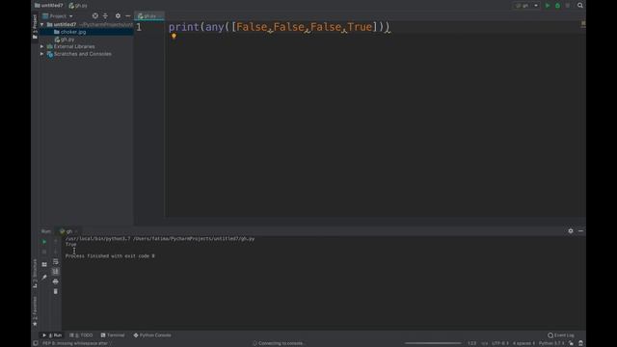
Task: Click the untitled7 breadcrumb in navigation bar
Action: click(49, 6)
